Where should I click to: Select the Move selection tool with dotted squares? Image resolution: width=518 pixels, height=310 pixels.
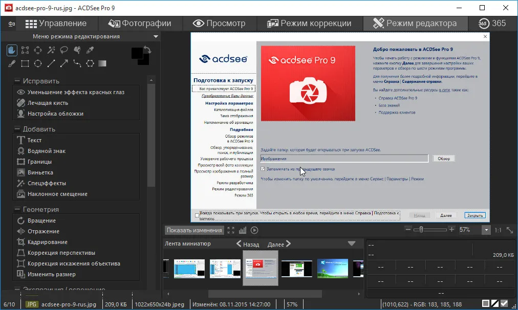point(25,50)
